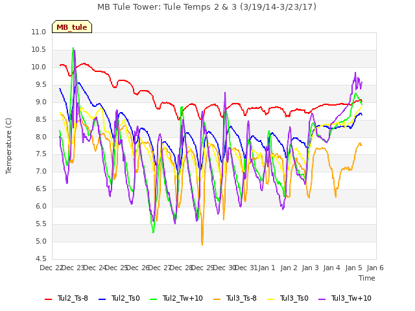Screen dimensions: 415x311
Task: Click the Dec 31 x-axis date label
Action: (x=246, y=268)
